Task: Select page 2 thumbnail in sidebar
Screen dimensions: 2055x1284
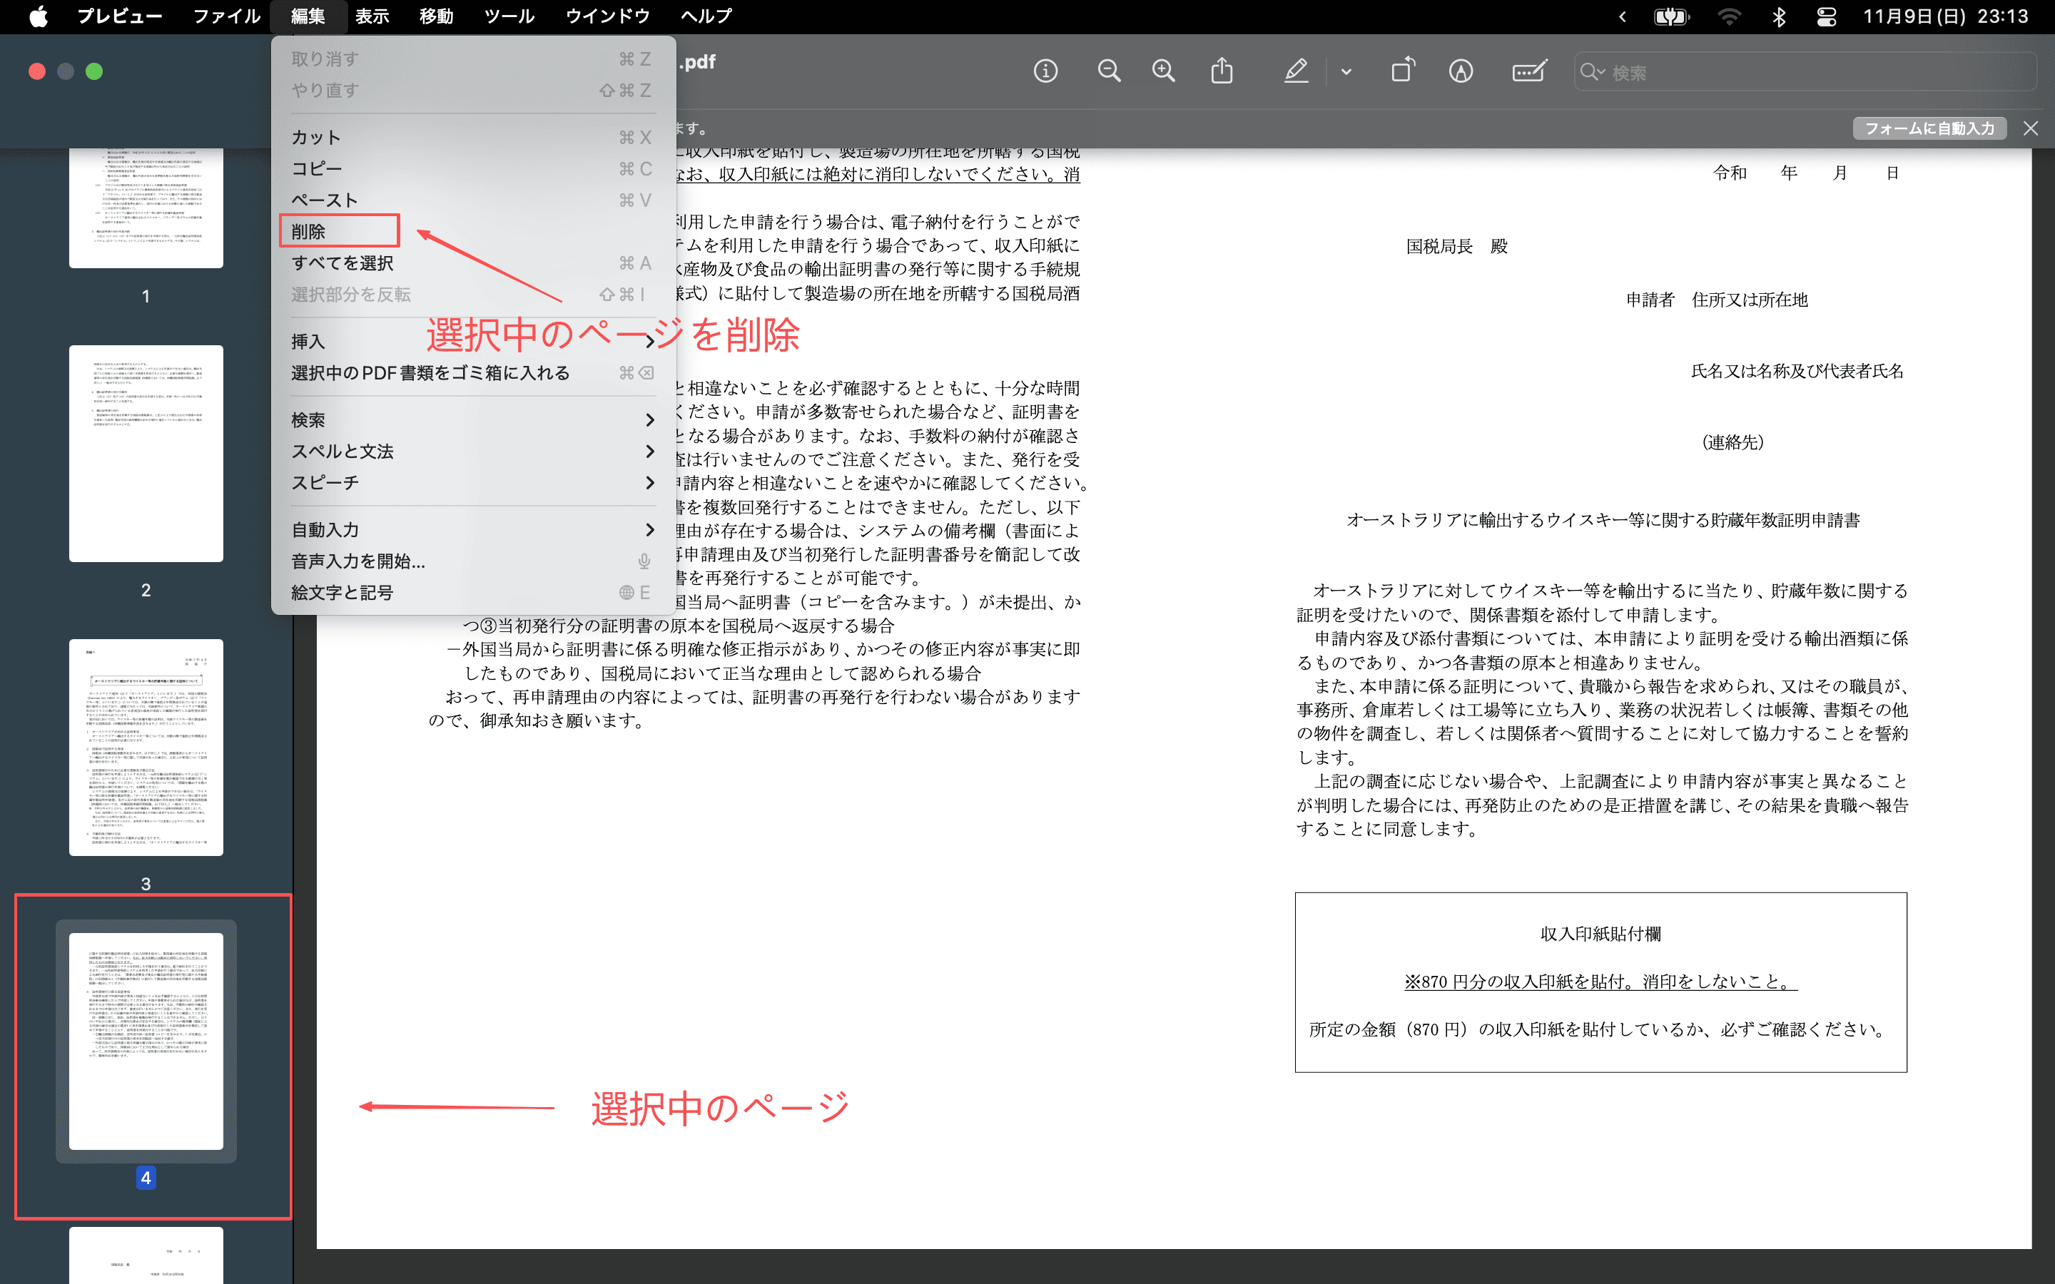Action: click(146, 453)
